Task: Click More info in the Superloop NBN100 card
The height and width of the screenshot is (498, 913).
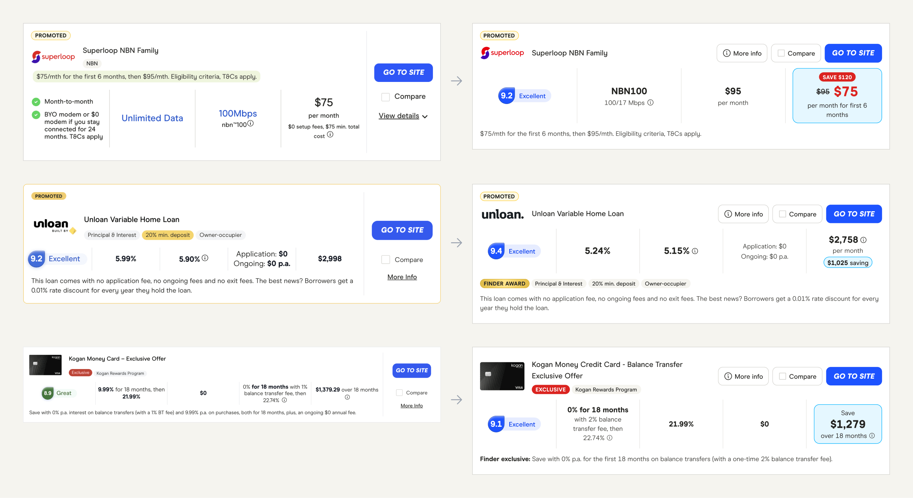Action: [742, 53]
